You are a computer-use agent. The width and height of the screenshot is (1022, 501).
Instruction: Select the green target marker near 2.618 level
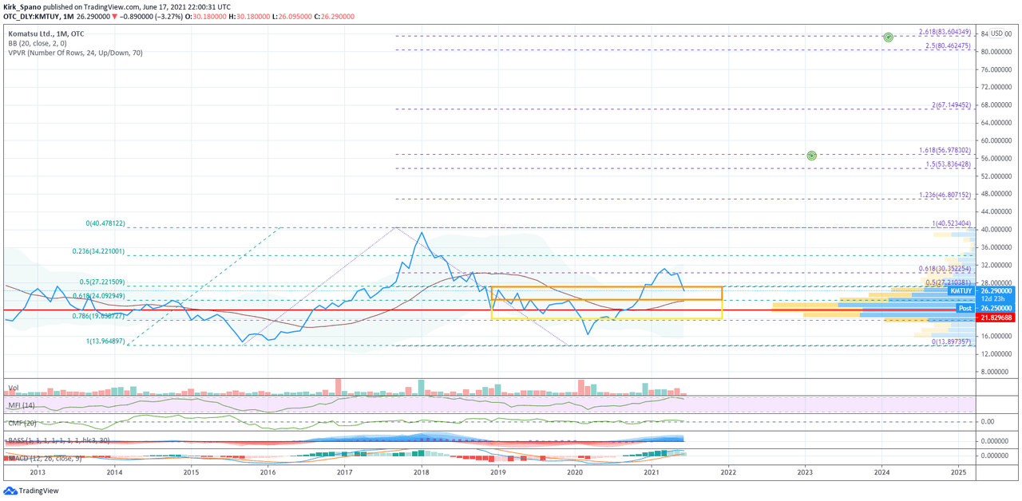888,37
